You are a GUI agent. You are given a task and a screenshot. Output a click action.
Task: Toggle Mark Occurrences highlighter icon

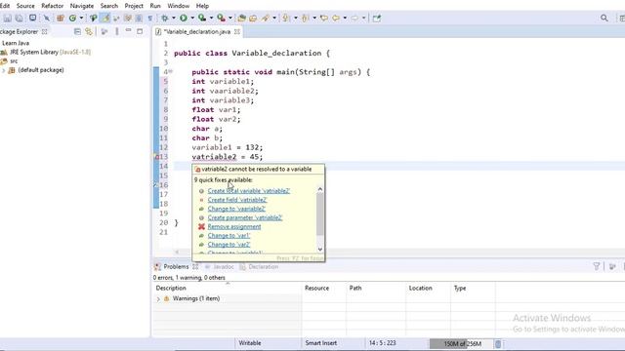coord(105,18)
